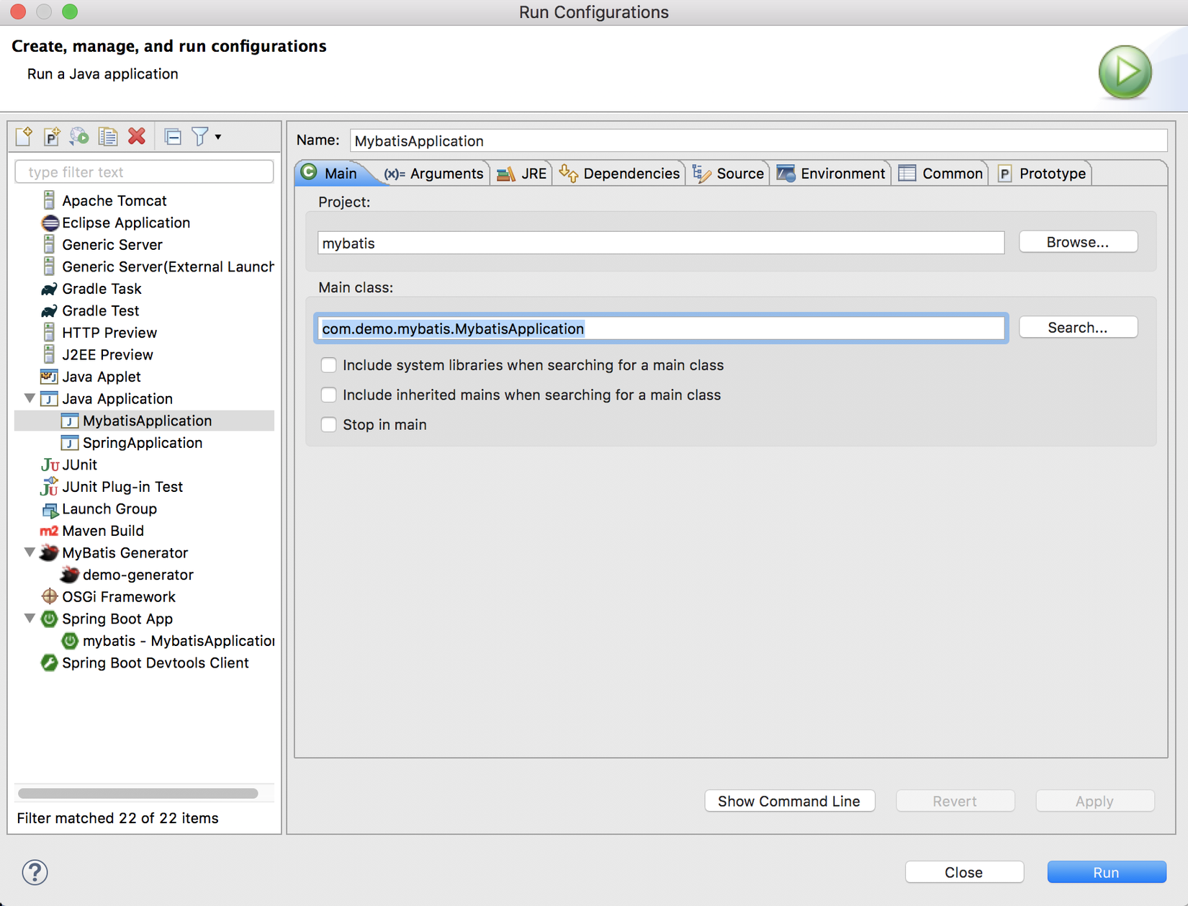
Task: Collapse all configurations in the tree
Action: [173, 136]
